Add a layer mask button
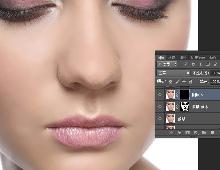This screenshot has height=170, width=220. pos(187,132)
